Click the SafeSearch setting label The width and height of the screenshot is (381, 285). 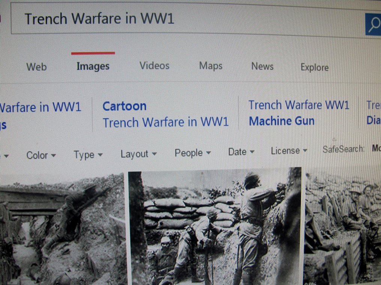tap(343, 149)
